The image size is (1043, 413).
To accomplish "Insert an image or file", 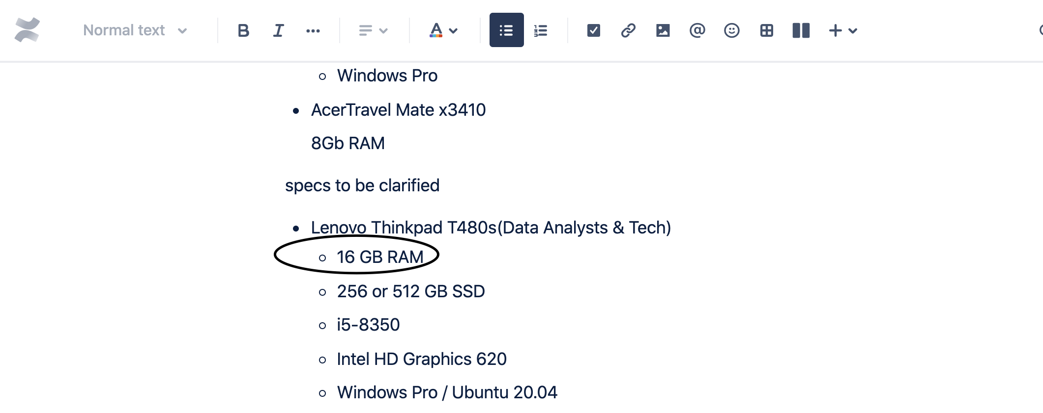I will coord(663,30).
